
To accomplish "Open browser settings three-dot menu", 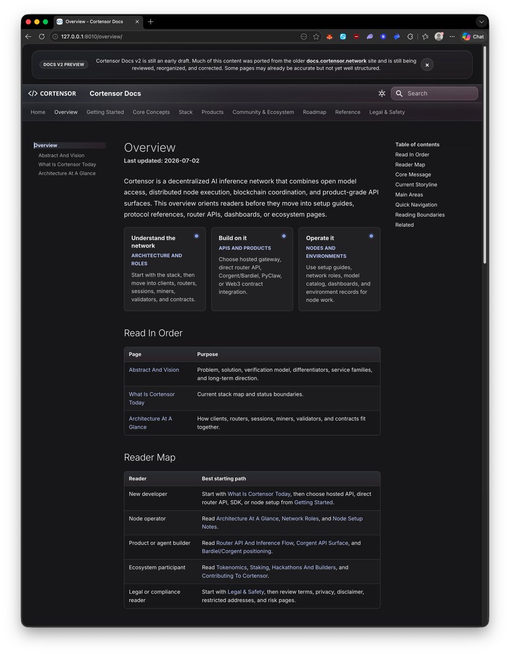I will [x=452, y=37].
